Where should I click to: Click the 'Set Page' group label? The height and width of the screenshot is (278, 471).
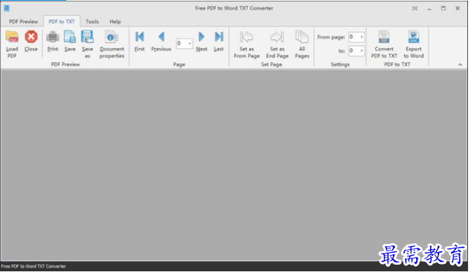[272, 64]
